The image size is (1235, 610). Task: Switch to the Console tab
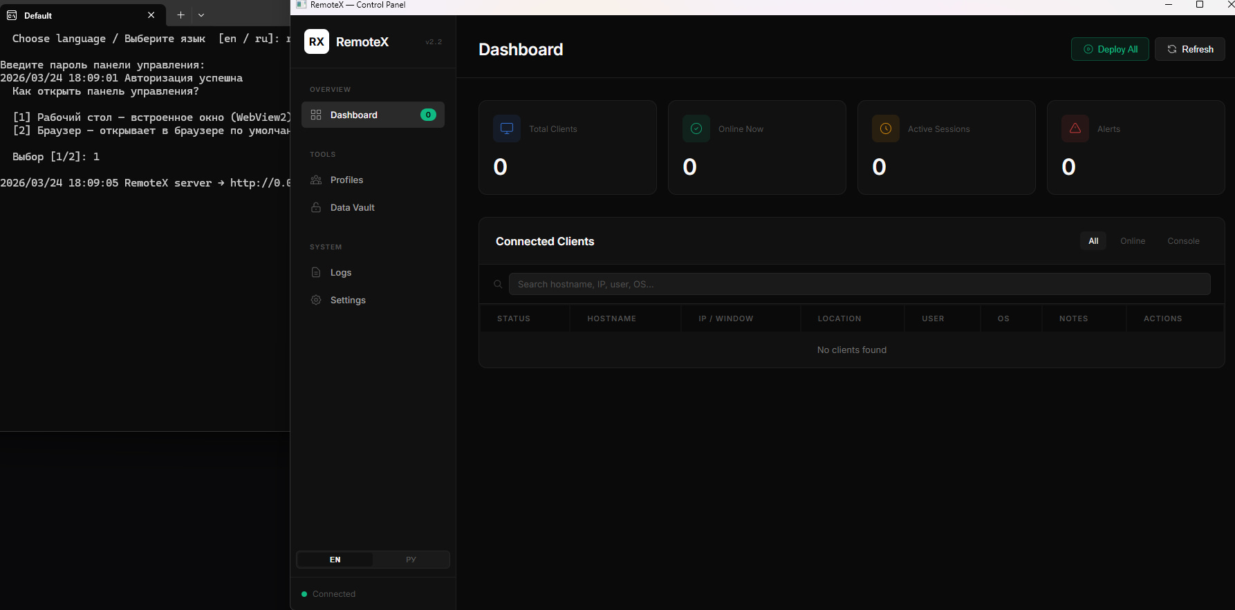[1183, 241]
